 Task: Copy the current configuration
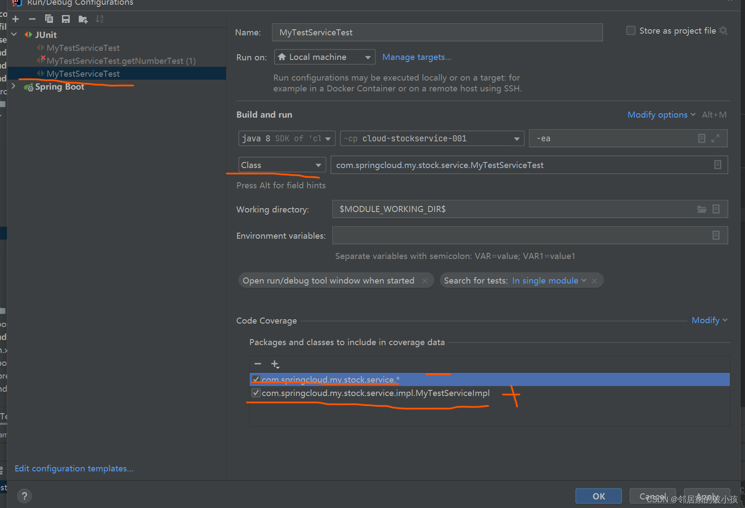[49, 19]
